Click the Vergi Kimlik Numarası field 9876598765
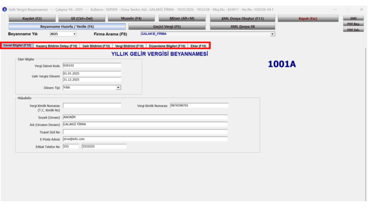Image resolution: width=368 pixels, height=207 pixels. click(199, 106)
